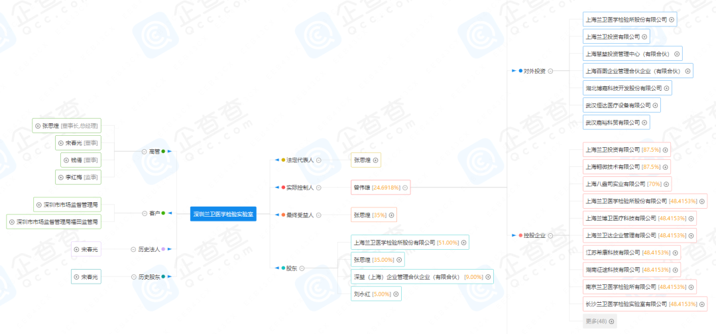The height and width of the screenshot is (334, 716).
Task: Click the 历史法人 category label
Action: click(x=149, y=250)
